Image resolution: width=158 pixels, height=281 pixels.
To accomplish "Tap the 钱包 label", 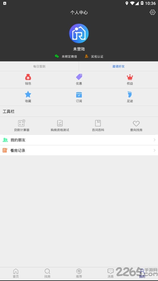I will [28, 83].
